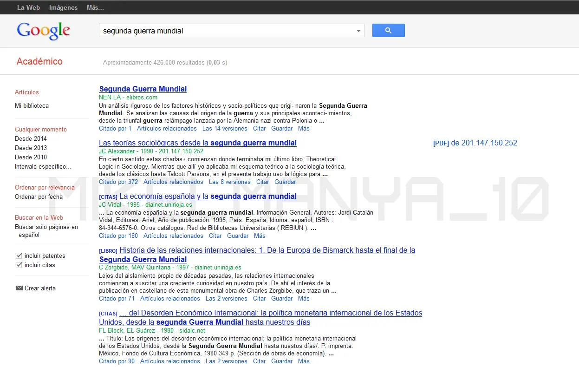
Task: Filter results "Desde 2013"
Action: point(31,148)
